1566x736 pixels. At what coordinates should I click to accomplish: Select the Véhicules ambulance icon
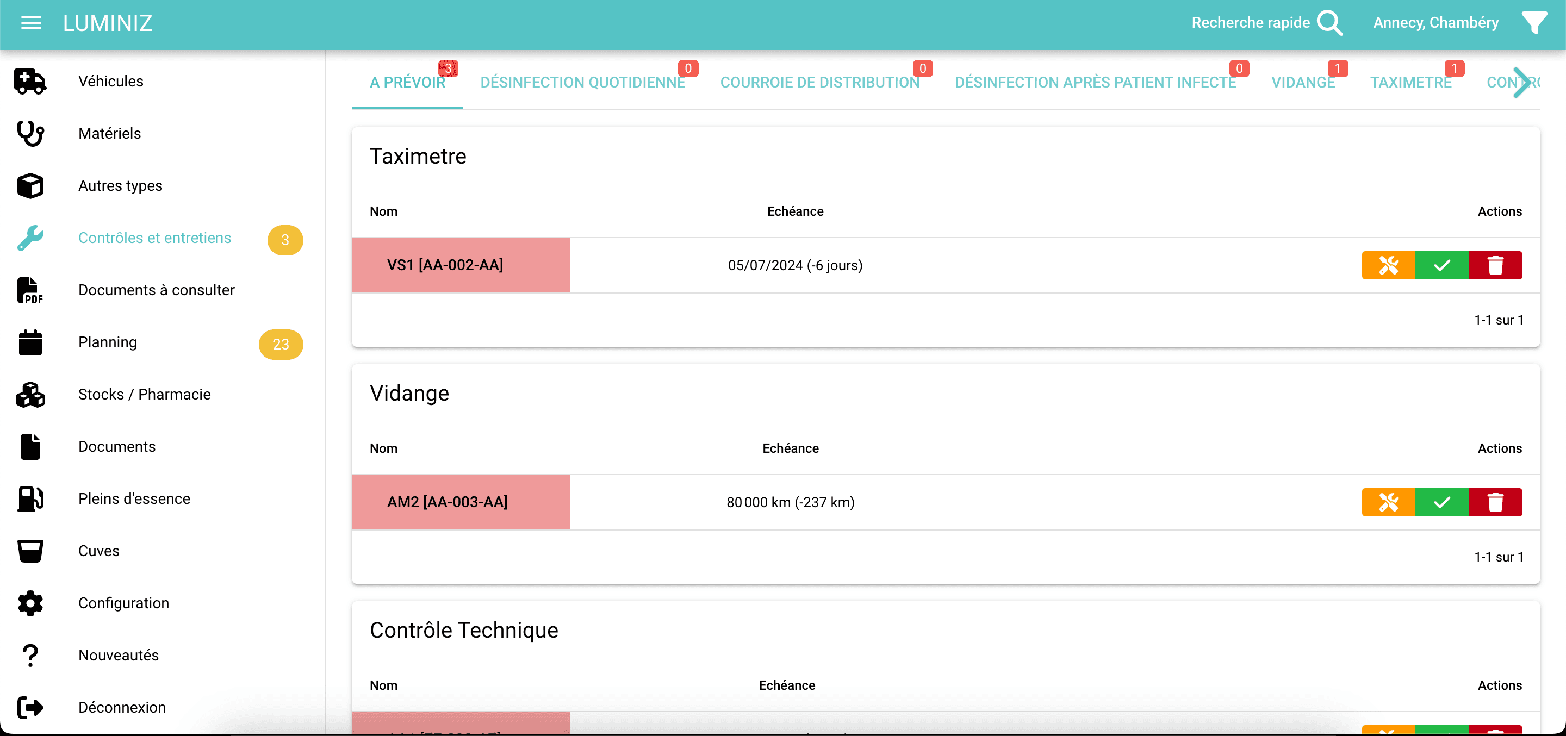pyautogui.click(x=29, y=81)
